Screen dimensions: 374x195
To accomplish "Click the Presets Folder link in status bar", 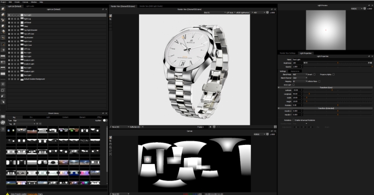I will click(33, 194).
